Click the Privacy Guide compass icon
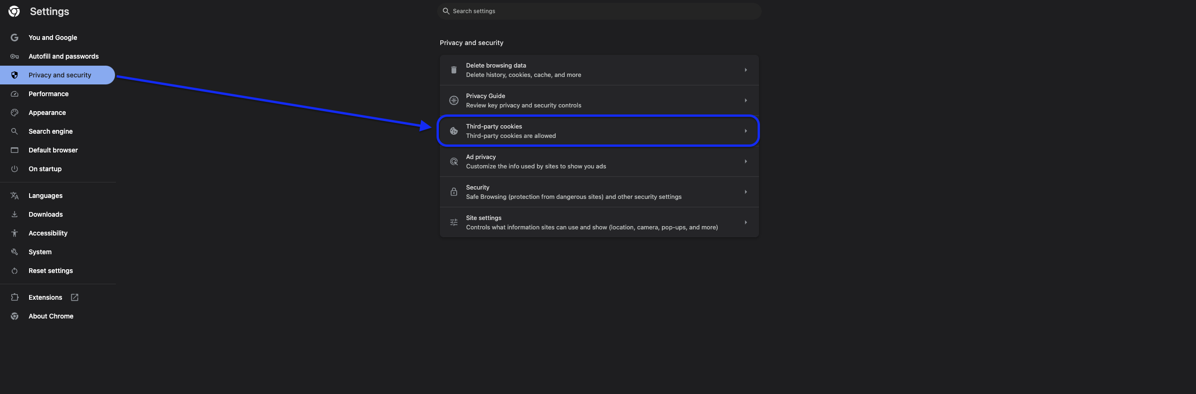This screenshot has height=394, width=1196. click(x=453, y=100)
